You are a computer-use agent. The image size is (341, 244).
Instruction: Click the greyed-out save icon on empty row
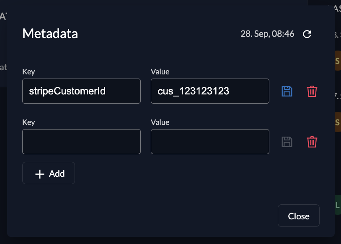point(287,142)
